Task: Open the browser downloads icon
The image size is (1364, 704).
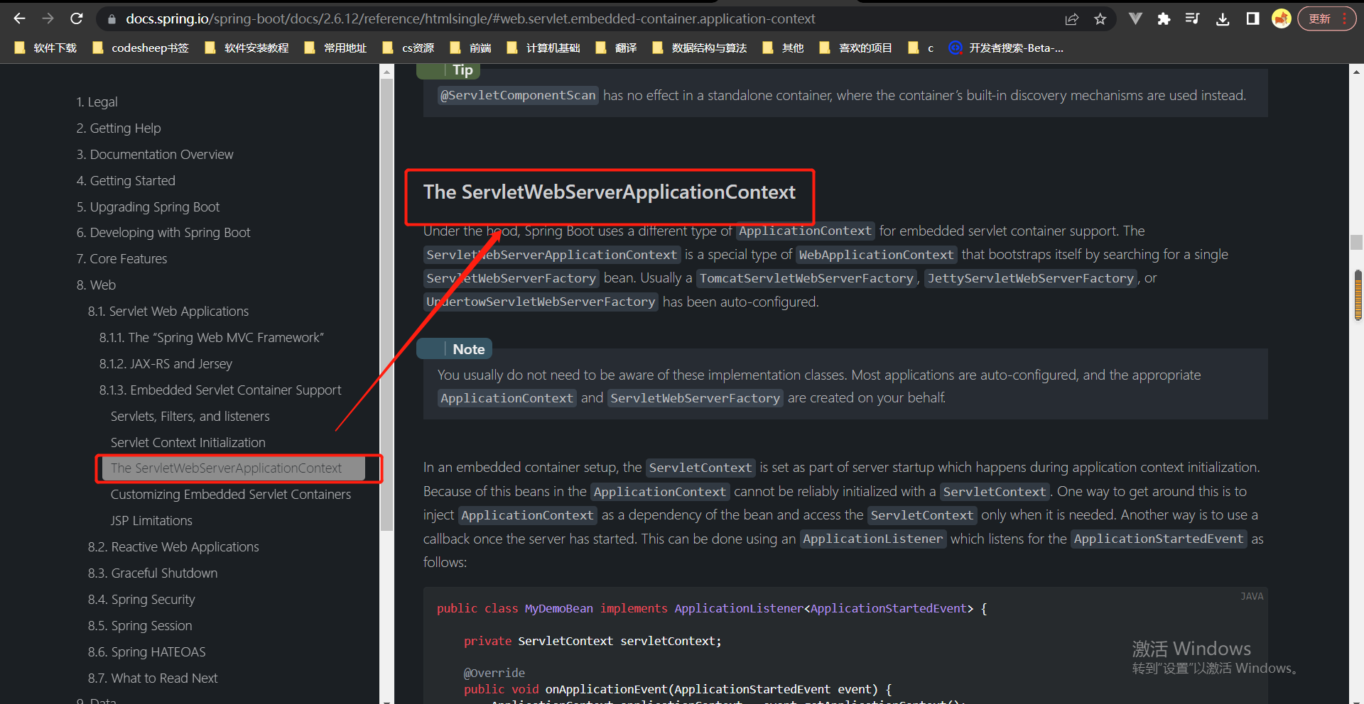Action: point(1223,19)
